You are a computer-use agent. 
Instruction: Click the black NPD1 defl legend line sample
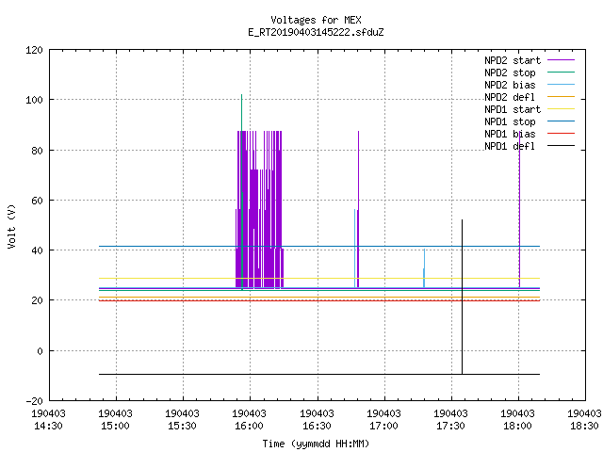coord(561,146)
